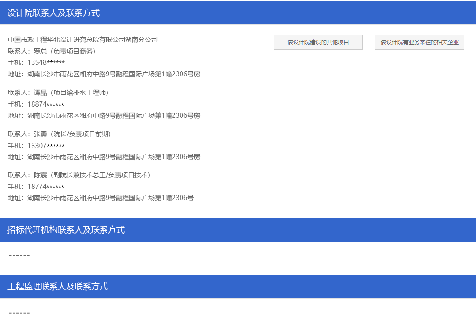Click the masked phone number 18874******

pos(46,104)
